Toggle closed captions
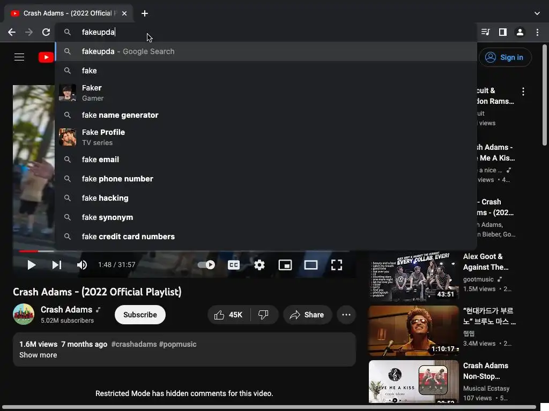The image size is (549, 411). point(234,265)
